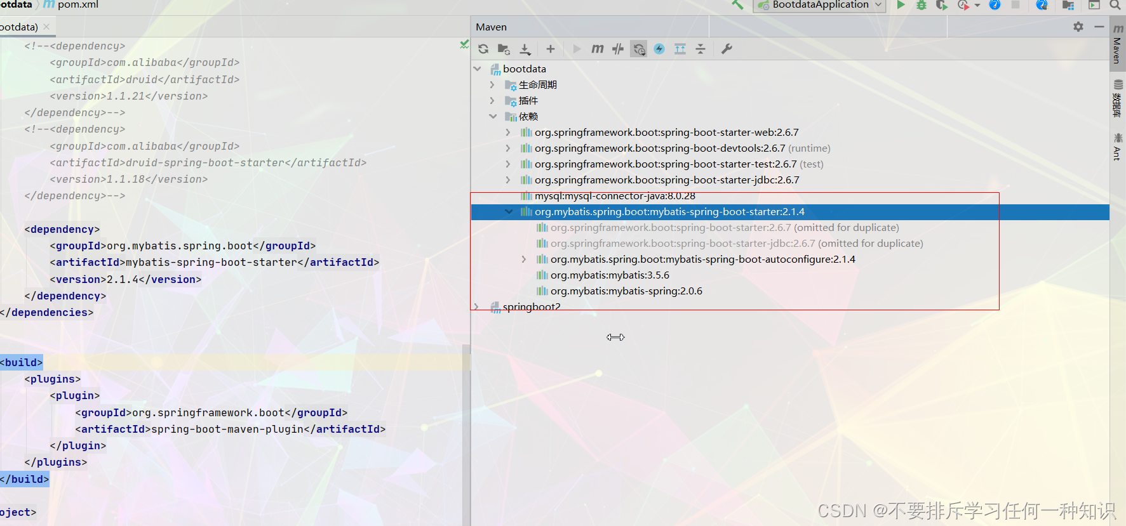Run with coverage shield icon
This screenshot has height=526, width=1126.
(941, 5)
